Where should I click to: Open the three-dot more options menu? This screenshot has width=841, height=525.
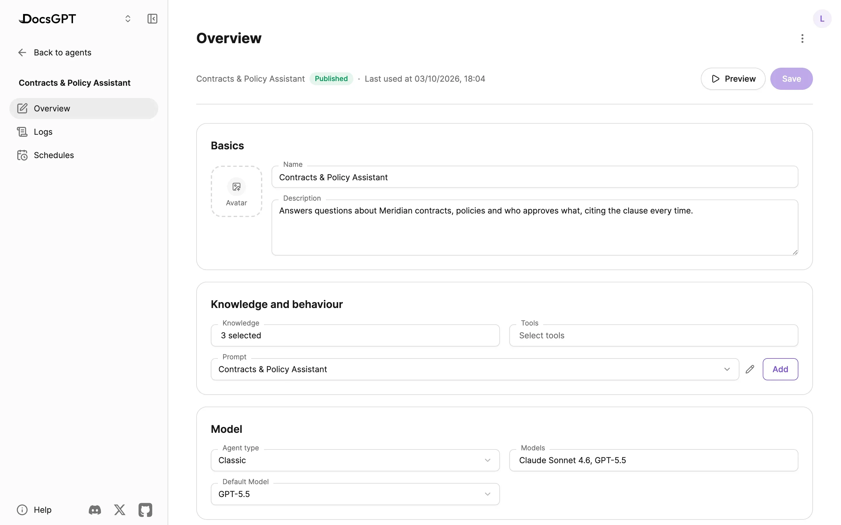pyautogui.click(x=802, y=38)
